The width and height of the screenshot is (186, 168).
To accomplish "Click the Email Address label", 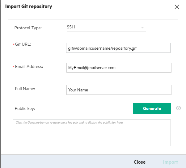I will pos(29,67).
